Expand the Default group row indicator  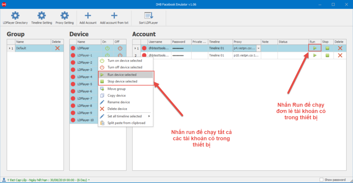pyautogui.click(x=9, y=48)
